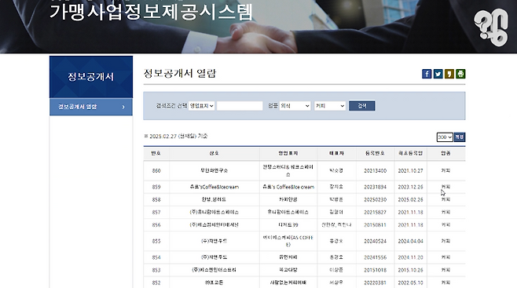Click the 업종 column header
The width and height of the screenshot is (517, 288).
(x=445, y=153)
